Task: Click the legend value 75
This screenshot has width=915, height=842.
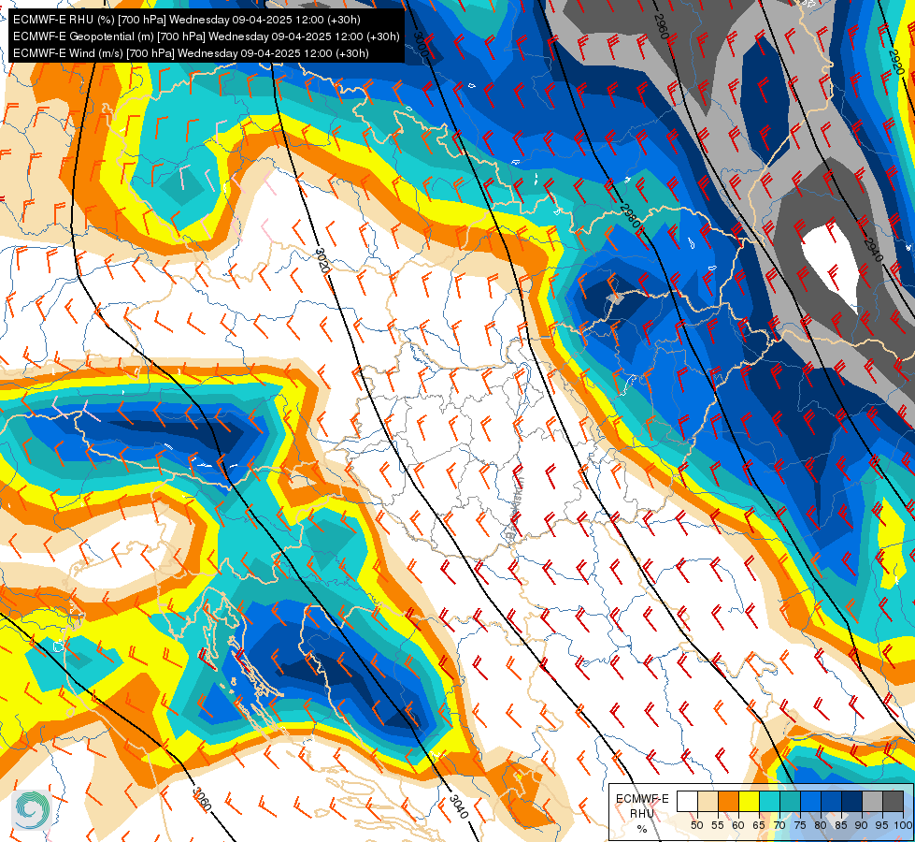Action: pyautogui.click(x=800, y=825)
